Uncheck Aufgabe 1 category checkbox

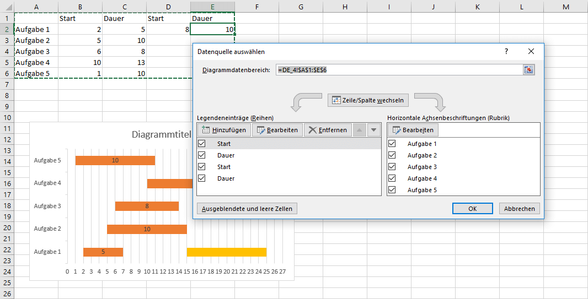[x=392, y=144]
